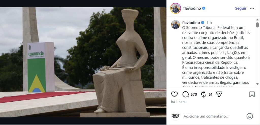The height and width of the screenshot is (125, 260).
Task: Repost using the arrows icon
Action: coord(204,94)
